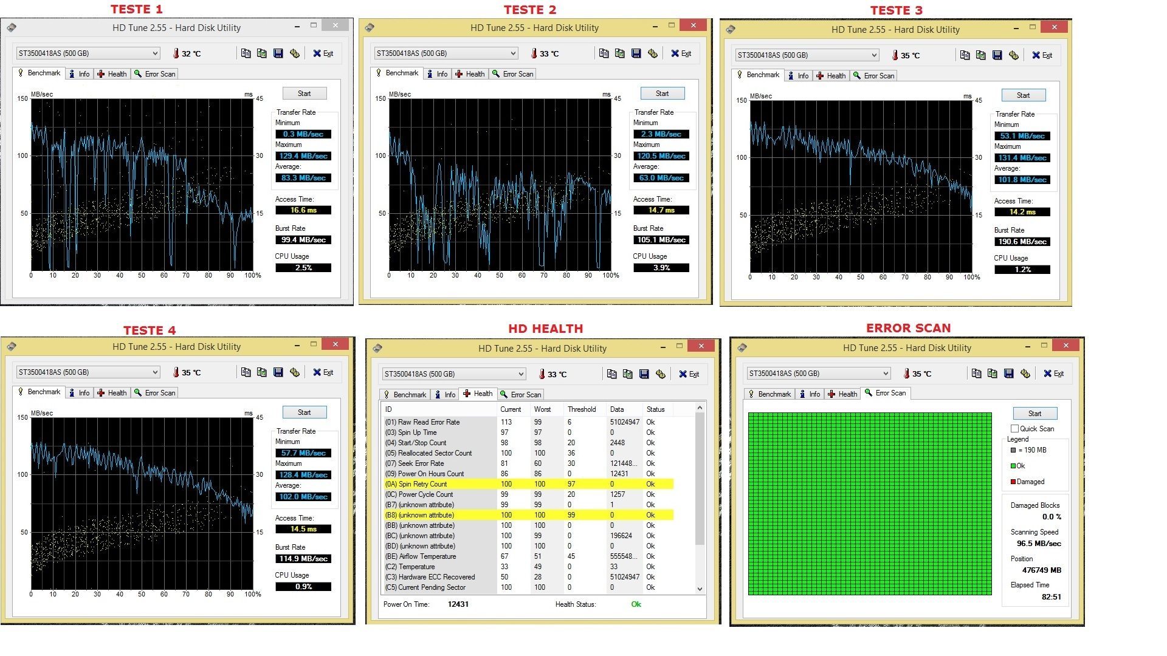Click the floppy save icon in HD HEALTH window
The height and width of the screenshot is (656, 1167).
(x=644, y=374)
